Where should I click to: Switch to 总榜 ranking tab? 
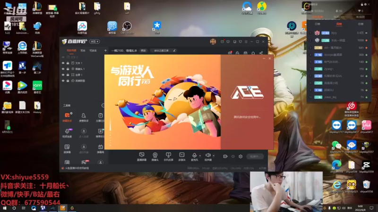click(x=361, y=24)
